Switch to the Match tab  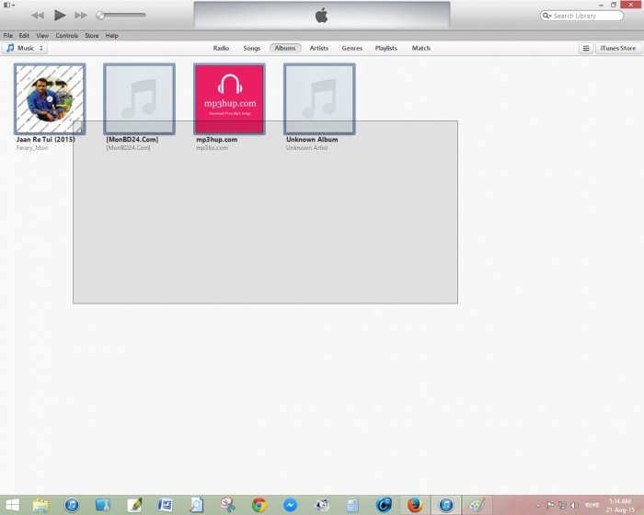421,48
